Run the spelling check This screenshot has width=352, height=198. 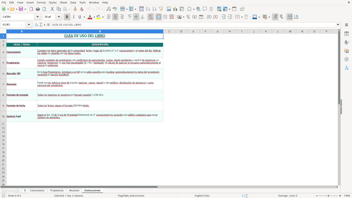coord(115,9)
